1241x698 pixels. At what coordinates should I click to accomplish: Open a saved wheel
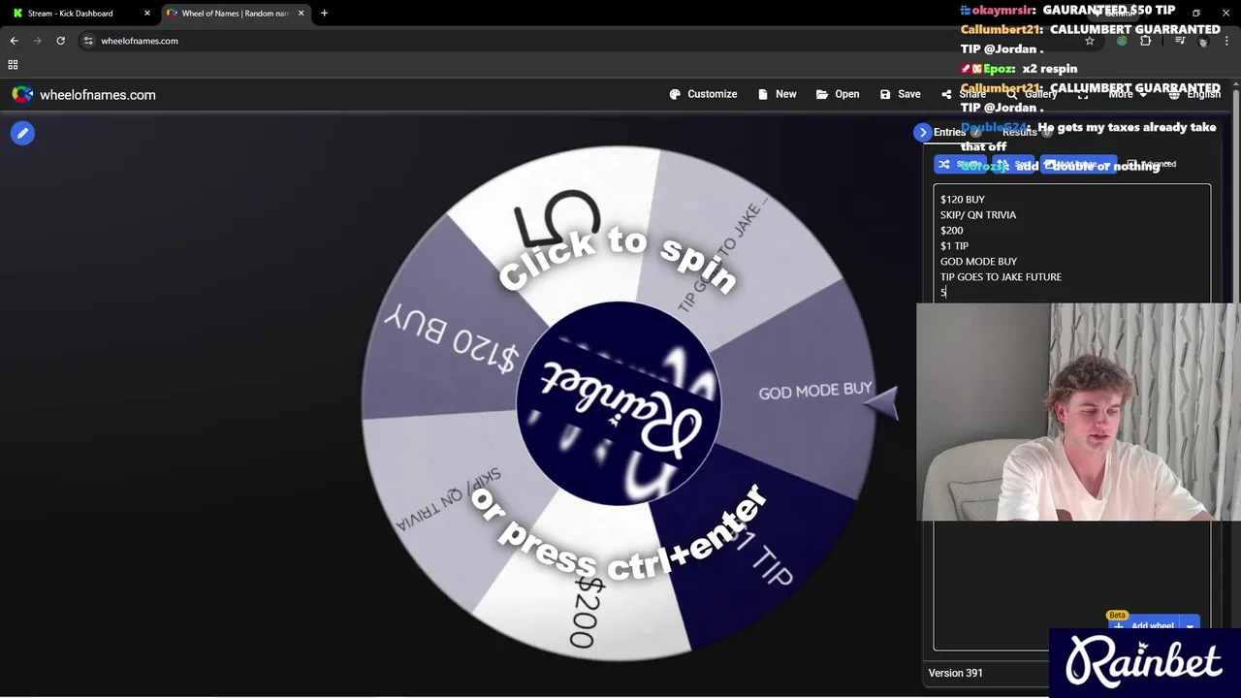point(838,94)
